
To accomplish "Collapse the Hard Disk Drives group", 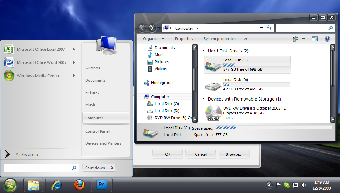I will coord(203,51).
